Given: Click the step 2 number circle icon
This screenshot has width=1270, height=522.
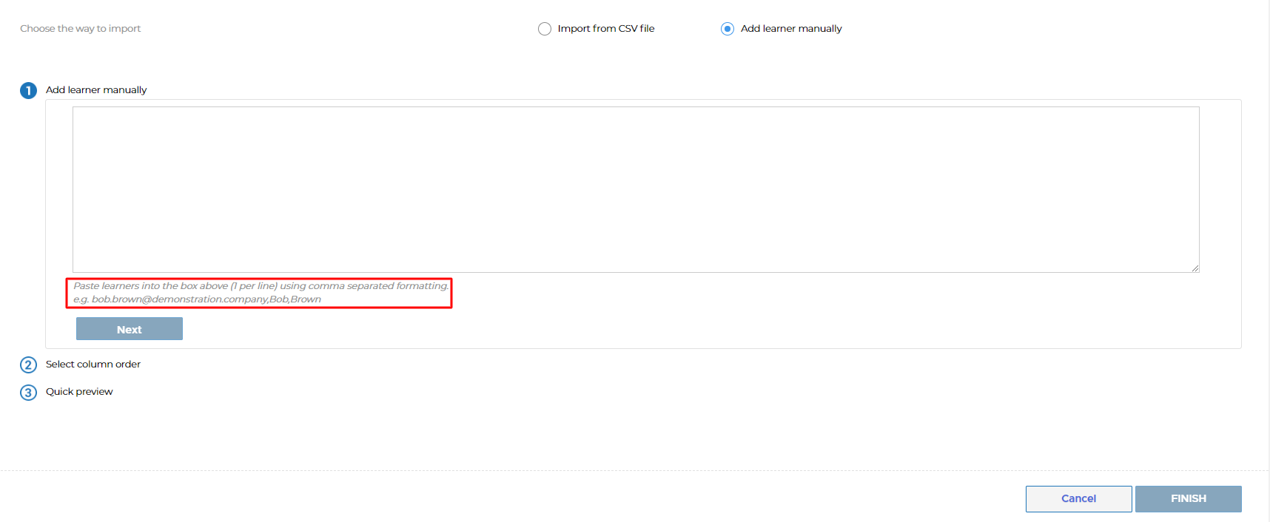Looking at the screenshot, I should 28,365.
